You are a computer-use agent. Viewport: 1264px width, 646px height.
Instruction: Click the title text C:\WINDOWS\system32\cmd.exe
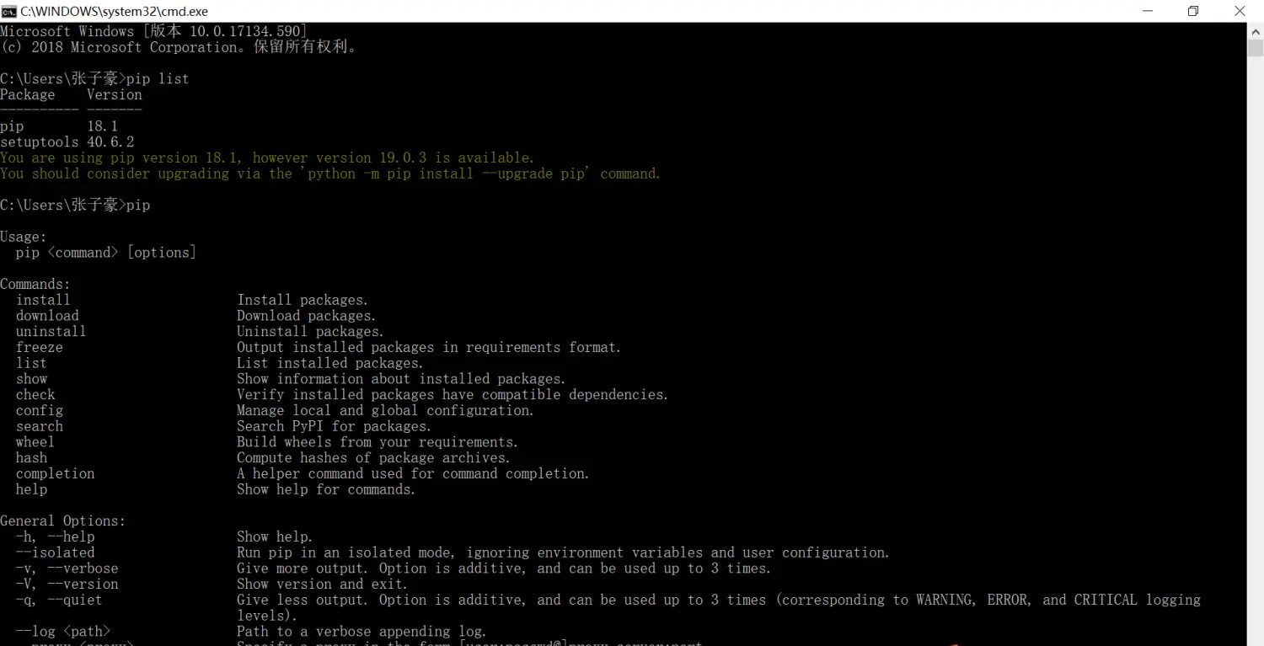[115, 12]
